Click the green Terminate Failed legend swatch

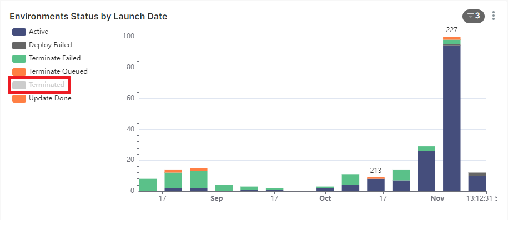pyautogui.click(x=19, y=58)
